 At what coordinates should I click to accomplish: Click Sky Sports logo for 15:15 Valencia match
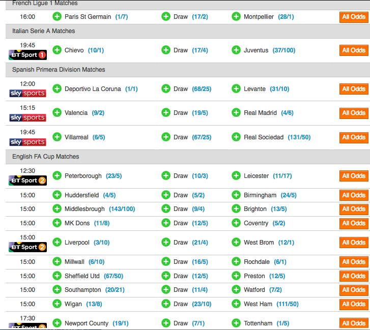(27, 117)
